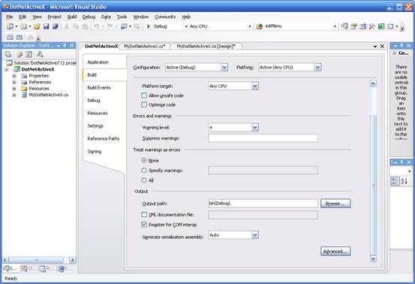The image size is (415, 284).
Task: Click the Save floppy disk icon
Action: (x=46, y=26)
